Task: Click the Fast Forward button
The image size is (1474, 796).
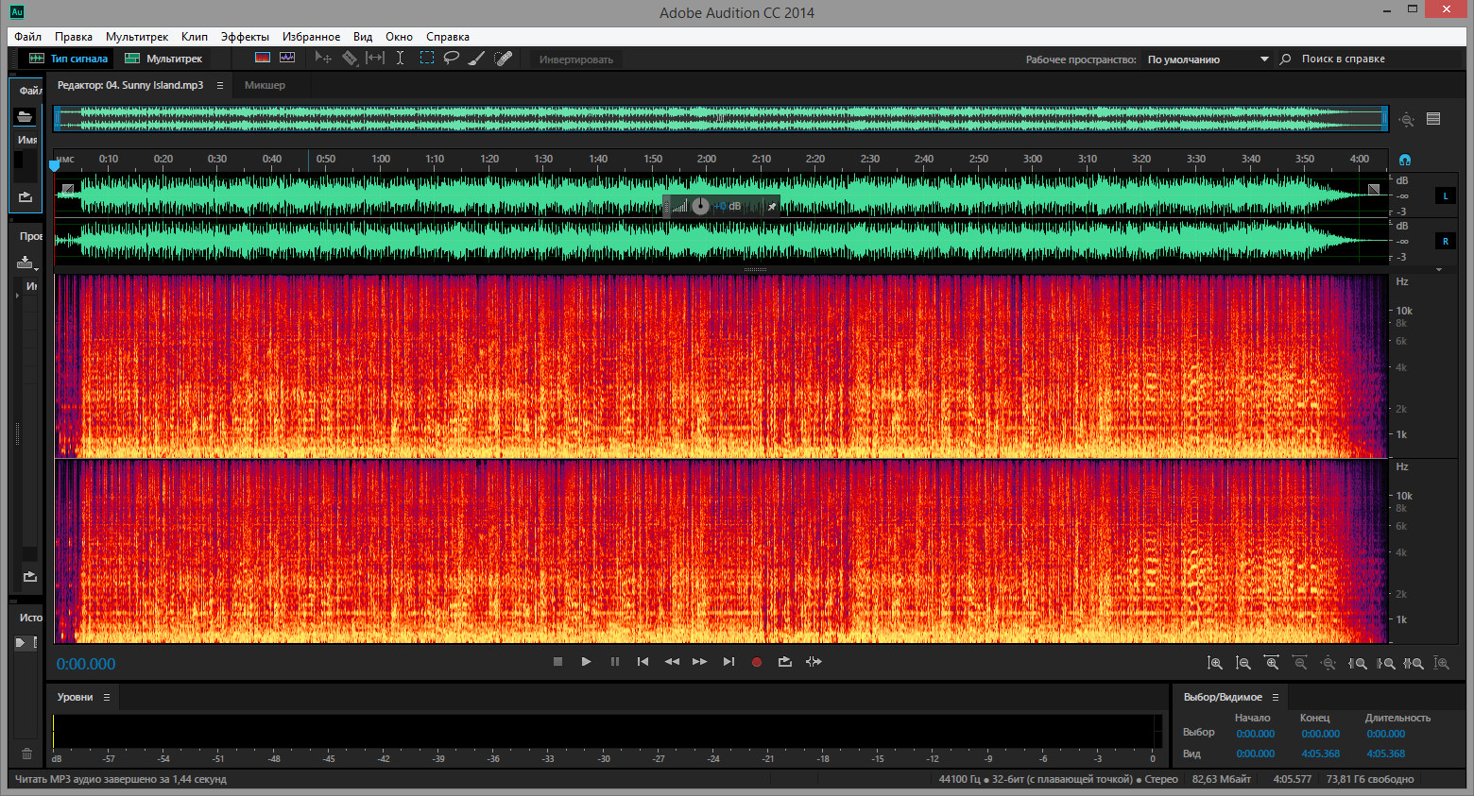Action: coord(699,662)
